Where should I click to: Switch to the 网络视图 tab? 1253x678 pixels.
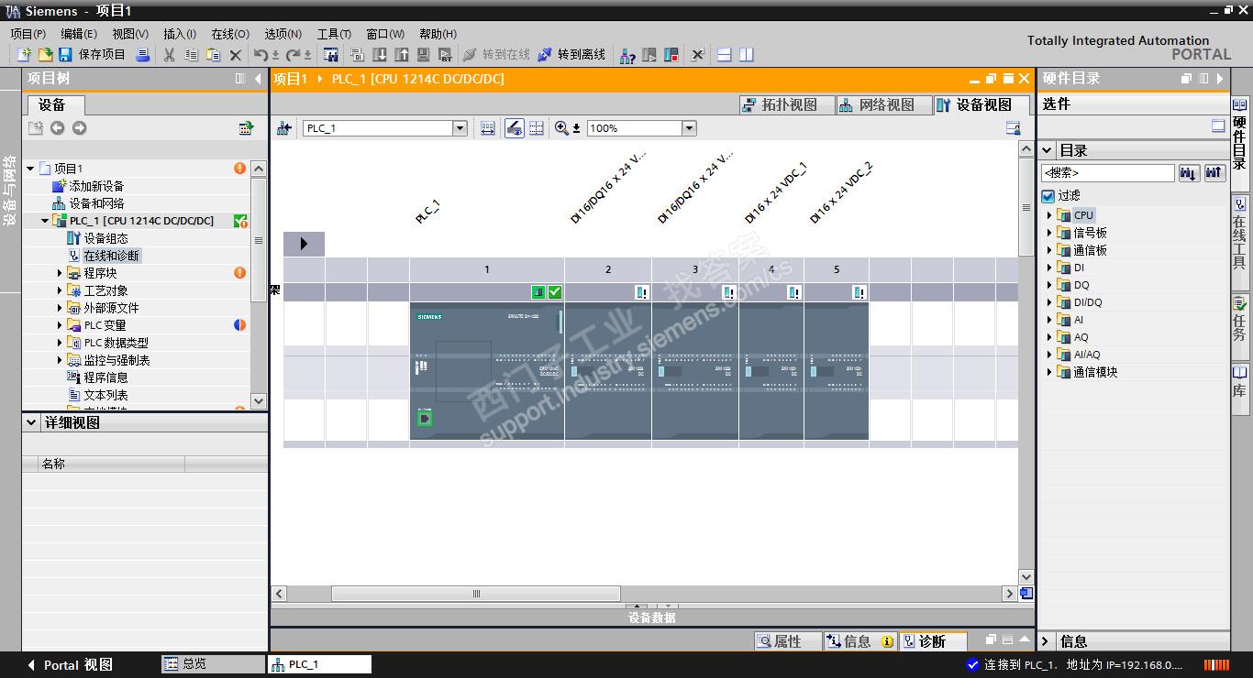(883, 104)
